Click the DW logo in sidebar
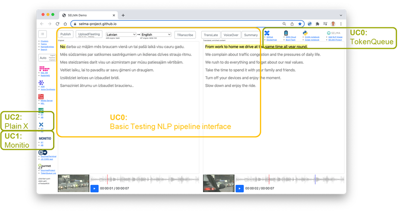Image resolution: width=400 pixels, height=212 pixels. pos(43,152)
